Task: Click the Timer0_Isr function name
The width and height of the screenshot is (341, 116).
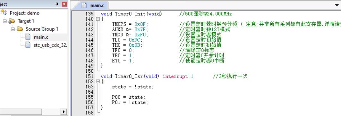Action: click(x=129, y=77)
